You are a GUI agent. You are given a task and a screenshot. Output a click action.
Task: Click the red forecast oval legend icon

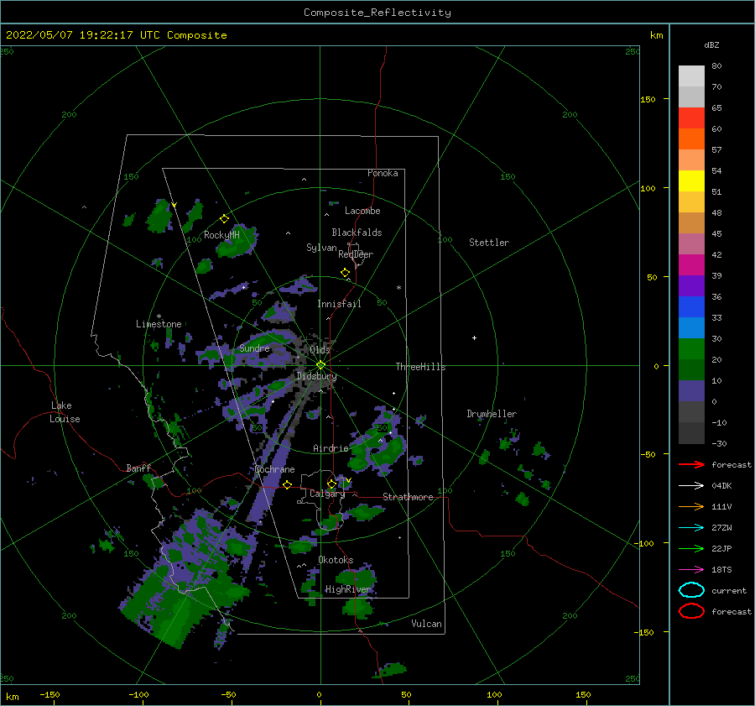coord(691,611)
